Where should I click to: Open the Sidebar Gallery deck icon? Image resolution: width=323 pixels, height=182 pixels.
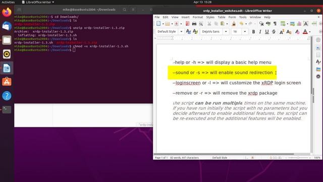pyautogui.click(x=318, y=69)
